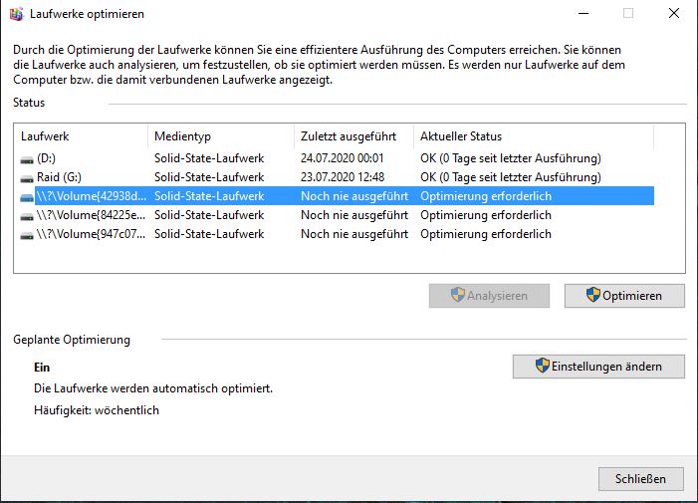Sort by Zuletzt ausgeführt column header

tap(353, 136)
